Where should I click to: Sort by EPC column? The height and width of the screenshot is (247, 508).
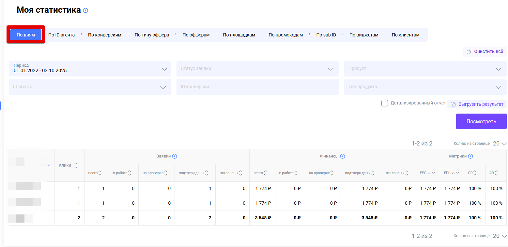(429, 173)
